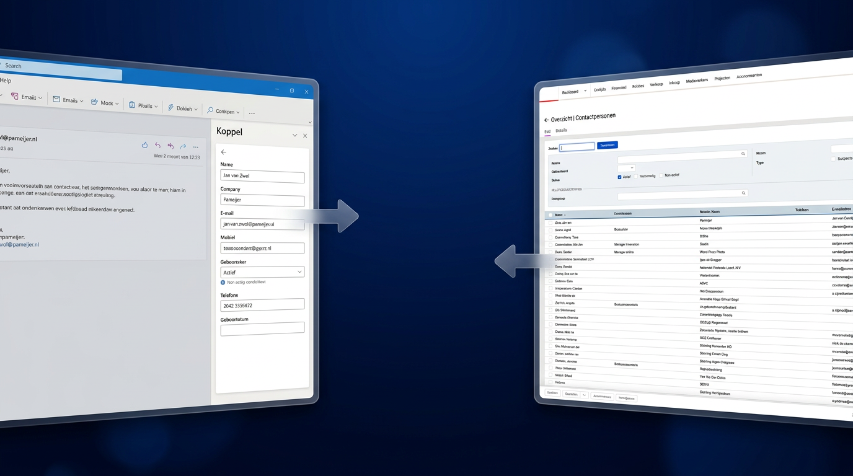Viewport: 853px width, 476px height.
Task: Open the Plosiis dropdown in the mail ribbon
Action: (143, 106)
